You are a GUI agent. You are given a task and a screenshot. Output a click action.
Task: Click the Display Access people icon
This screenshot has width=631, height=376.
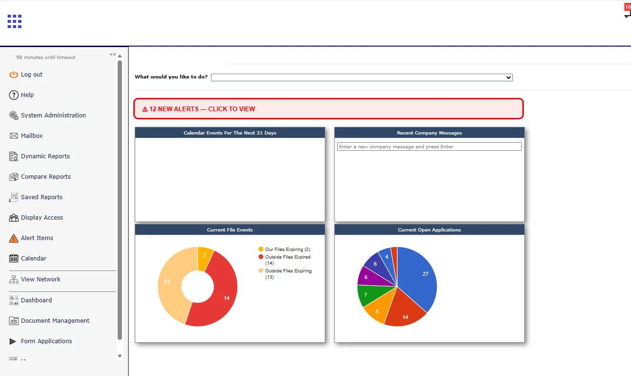coord(14,218)
